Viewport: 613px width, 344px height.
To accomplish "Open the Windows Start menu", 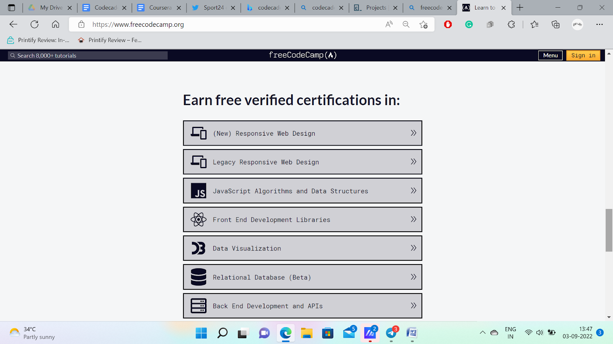I will [201, 333].
